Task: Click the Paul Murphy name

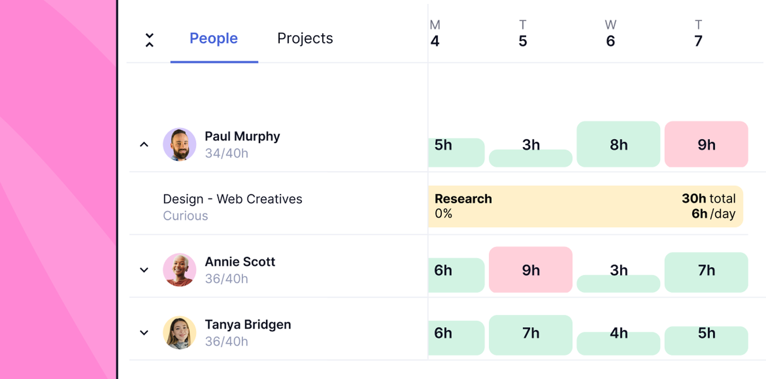Action: pos(242,136)
